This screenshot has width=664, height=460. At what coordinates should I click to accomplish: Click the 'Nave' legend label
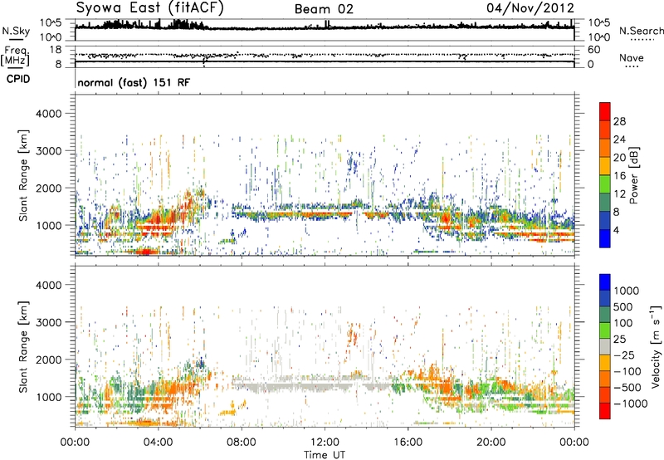(631, 58)
